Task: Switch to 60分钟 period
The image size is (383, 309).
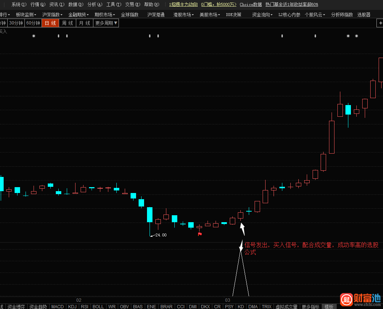Action: point(33,23)
